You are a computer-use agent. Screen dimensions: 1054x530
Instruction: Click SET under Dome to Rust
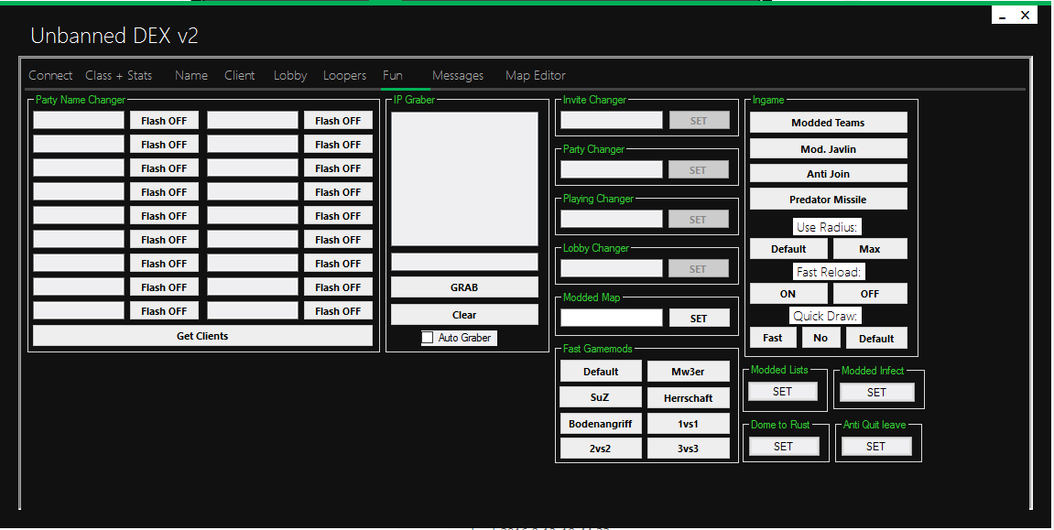783,447
